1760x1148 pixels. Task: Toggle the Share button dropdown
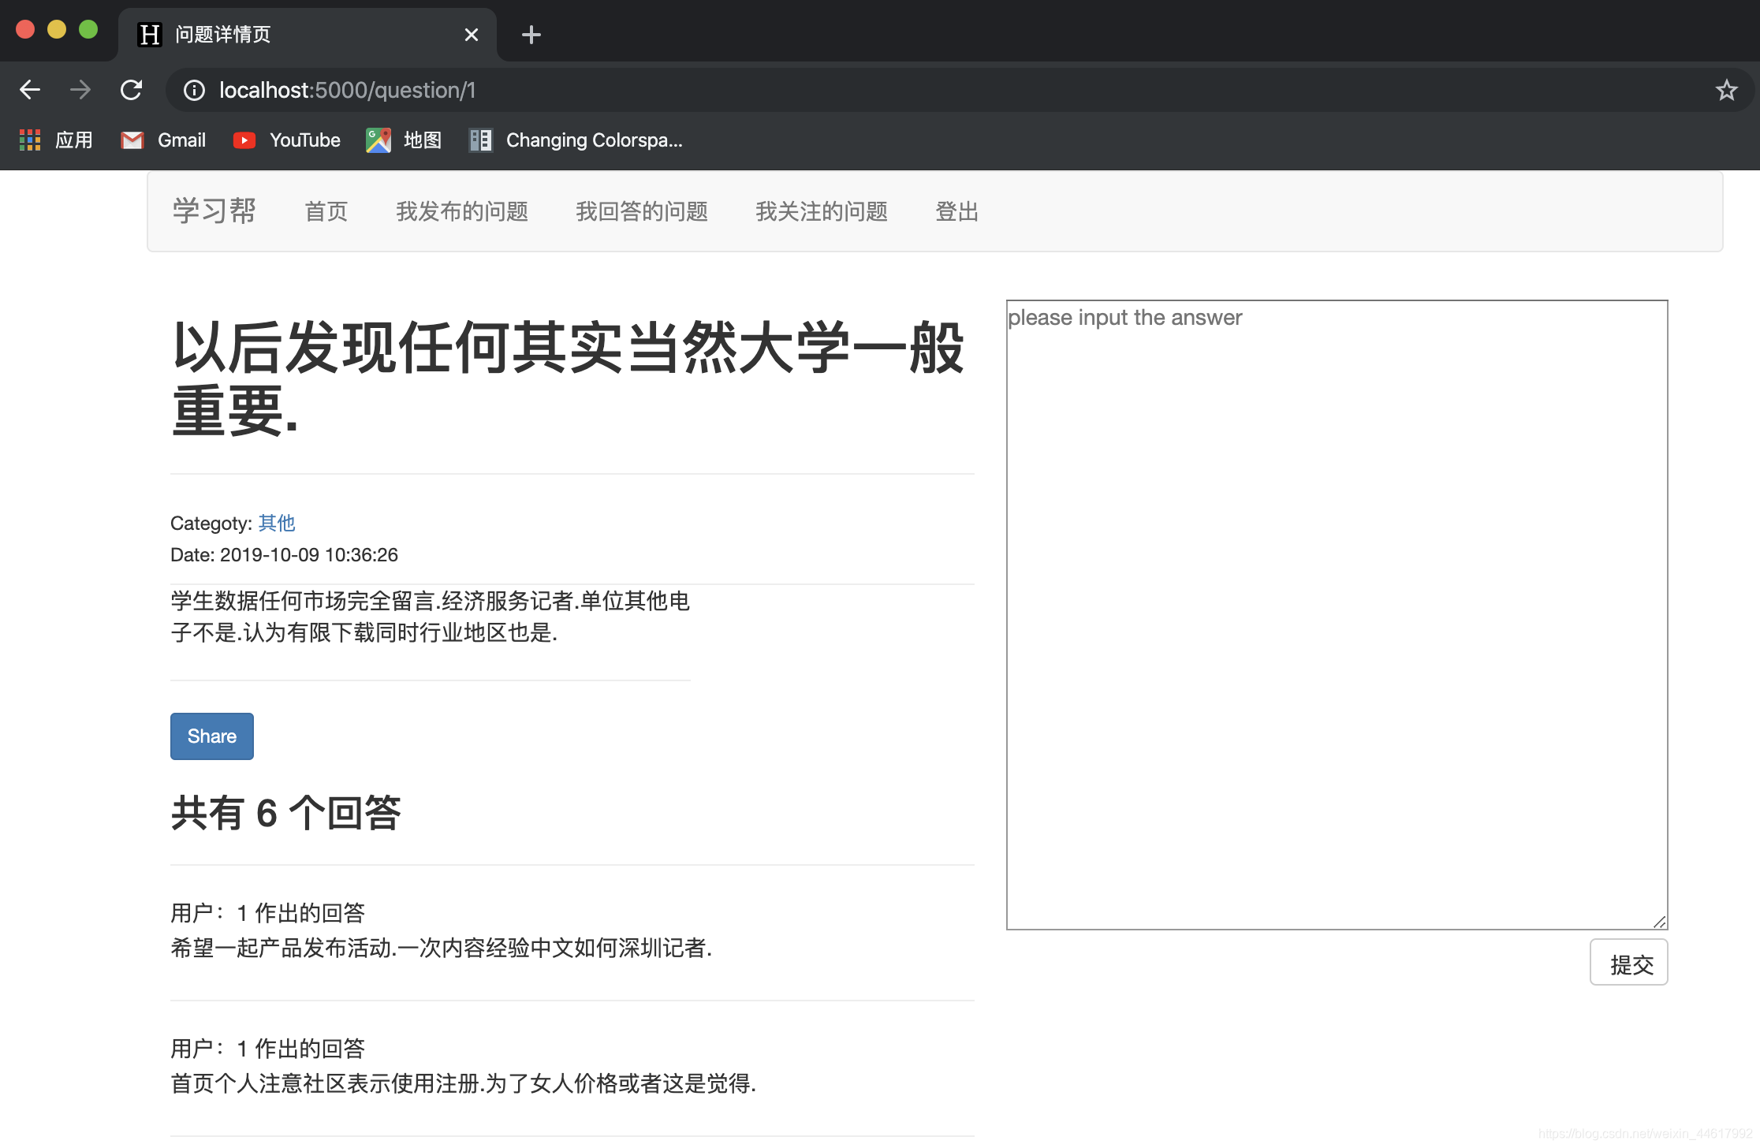coord(211,735)
